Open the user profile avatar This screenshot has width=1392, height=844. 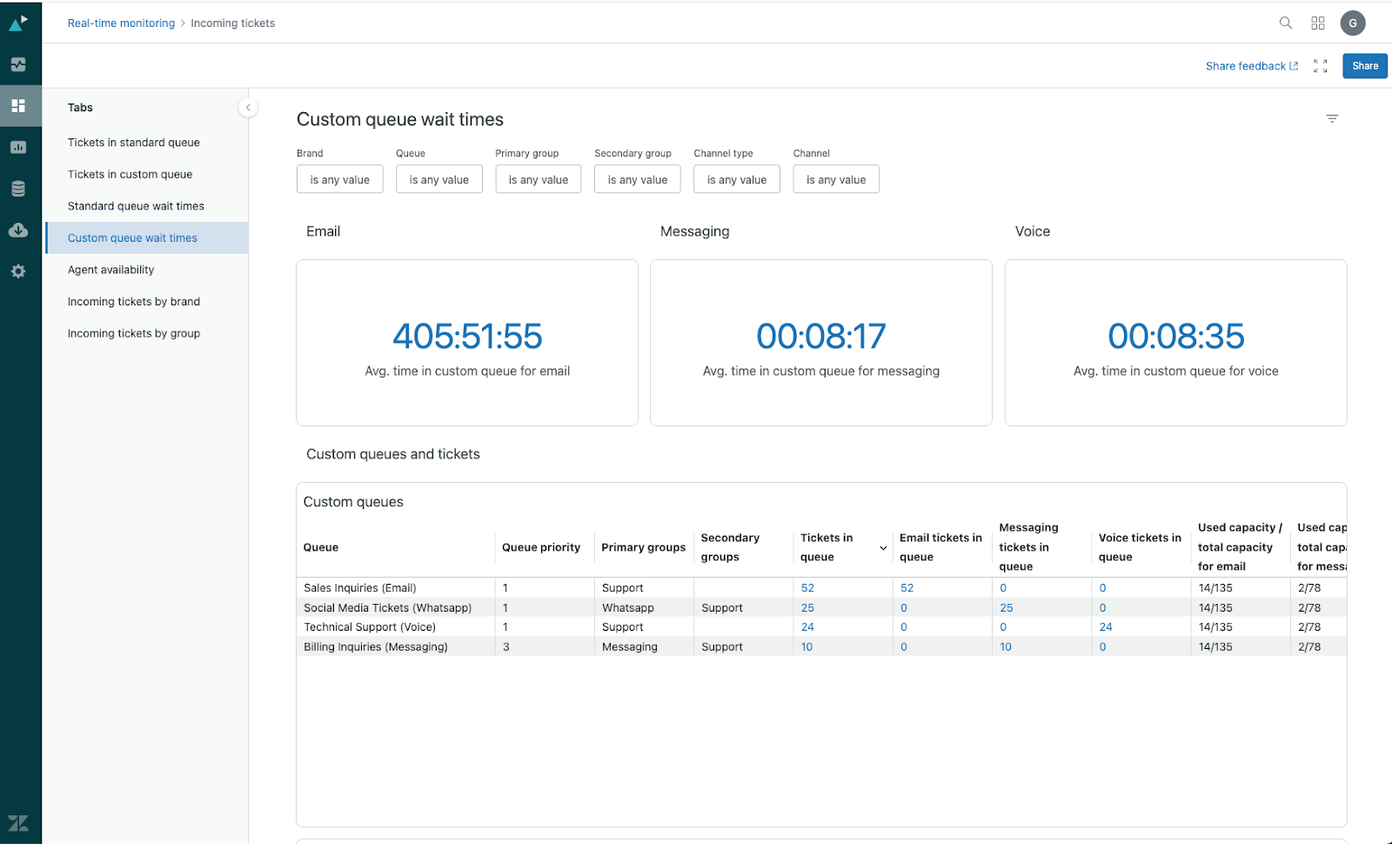(1352, 23)
